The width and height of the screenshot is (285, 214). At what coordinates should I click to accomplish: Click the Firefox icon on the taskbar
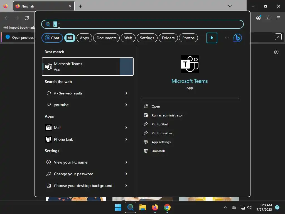(155, 207)
